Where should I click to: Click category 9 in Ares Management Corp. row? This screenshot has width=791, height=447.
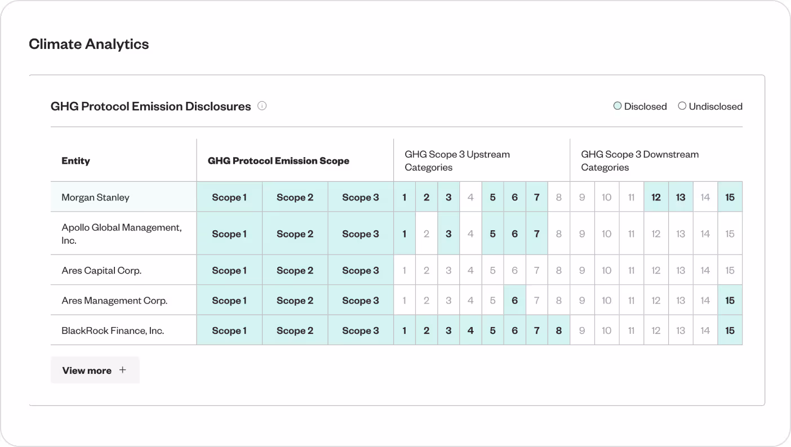click(x=582, y=301)
